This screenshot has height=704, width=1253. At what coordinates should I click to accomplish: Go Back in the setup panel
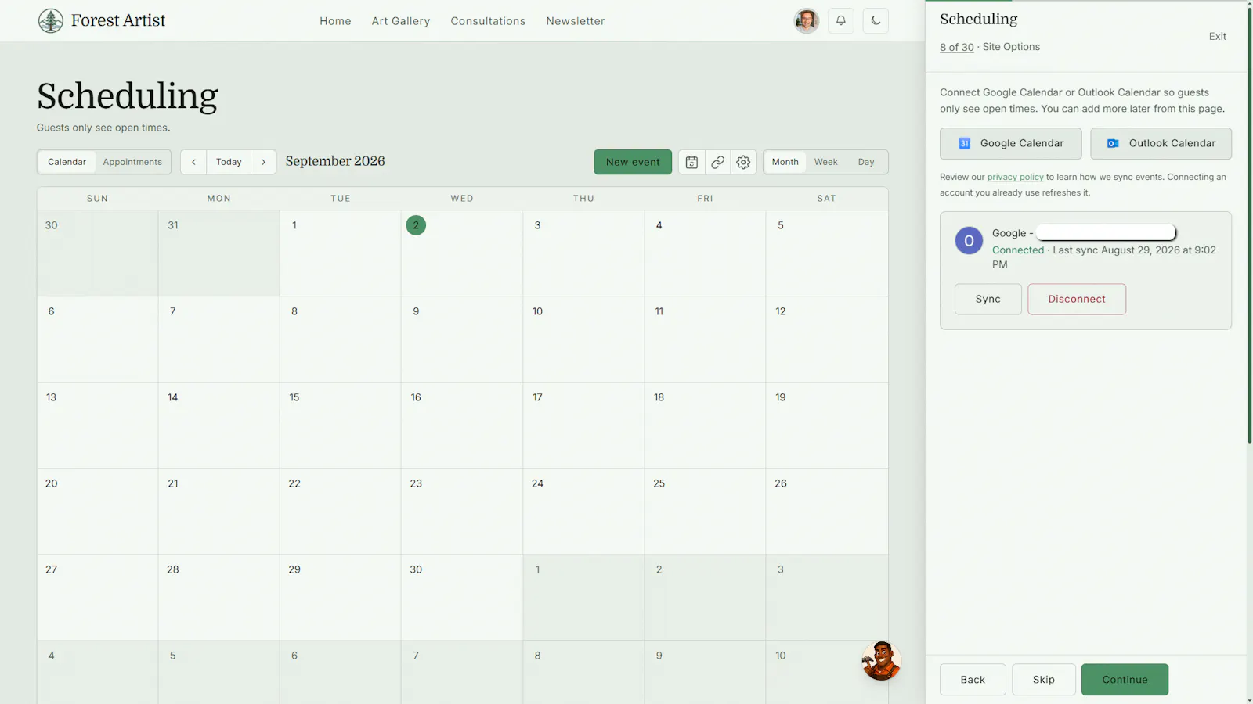[973, 680]
